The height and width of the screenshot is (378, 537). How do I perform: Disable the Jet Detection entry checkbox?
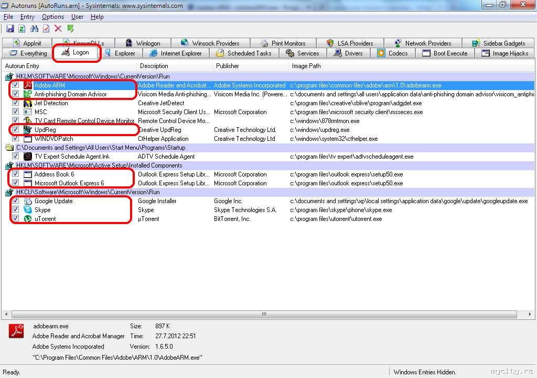[15, 102]
